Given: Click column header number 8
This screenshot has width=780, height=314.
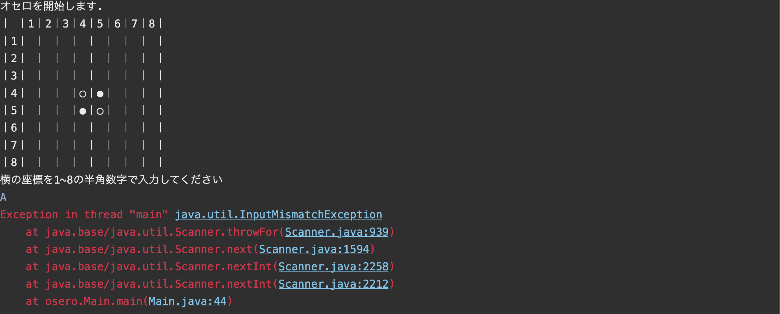Looking at the screenshot, I should (152, 24).
